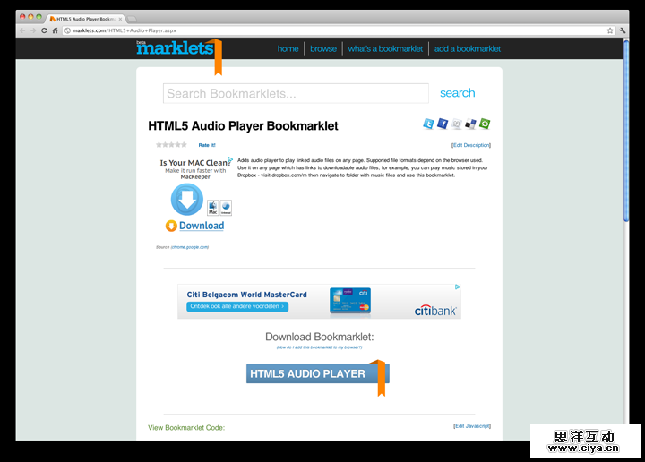Click Citi Belgacom World MasterCard headline
Screen dimensions: 645x462
point(247,295)
